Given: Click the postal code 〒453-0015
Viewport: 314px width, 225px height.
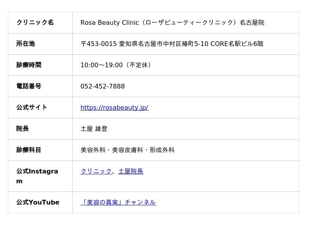Looking at the screenshot, I should [x=99, y=44].
